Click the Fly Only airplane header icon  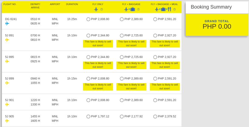96,9
